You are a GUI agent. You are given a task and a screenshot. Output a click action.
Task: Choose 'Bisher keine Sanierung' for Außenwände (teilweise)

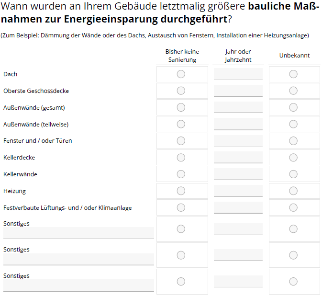181,124
